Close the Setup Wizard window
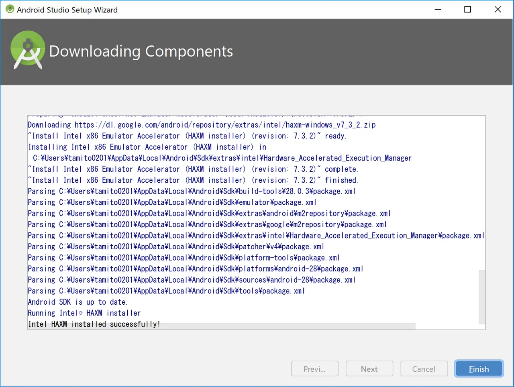514x387 pixels. coord(498,9)
